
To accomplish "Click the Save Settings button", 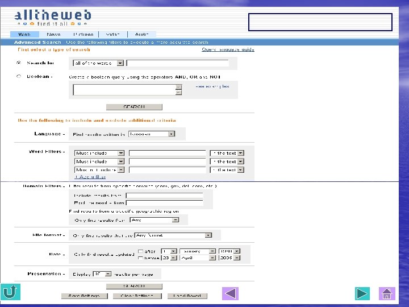I will click(x=84, y=296).
